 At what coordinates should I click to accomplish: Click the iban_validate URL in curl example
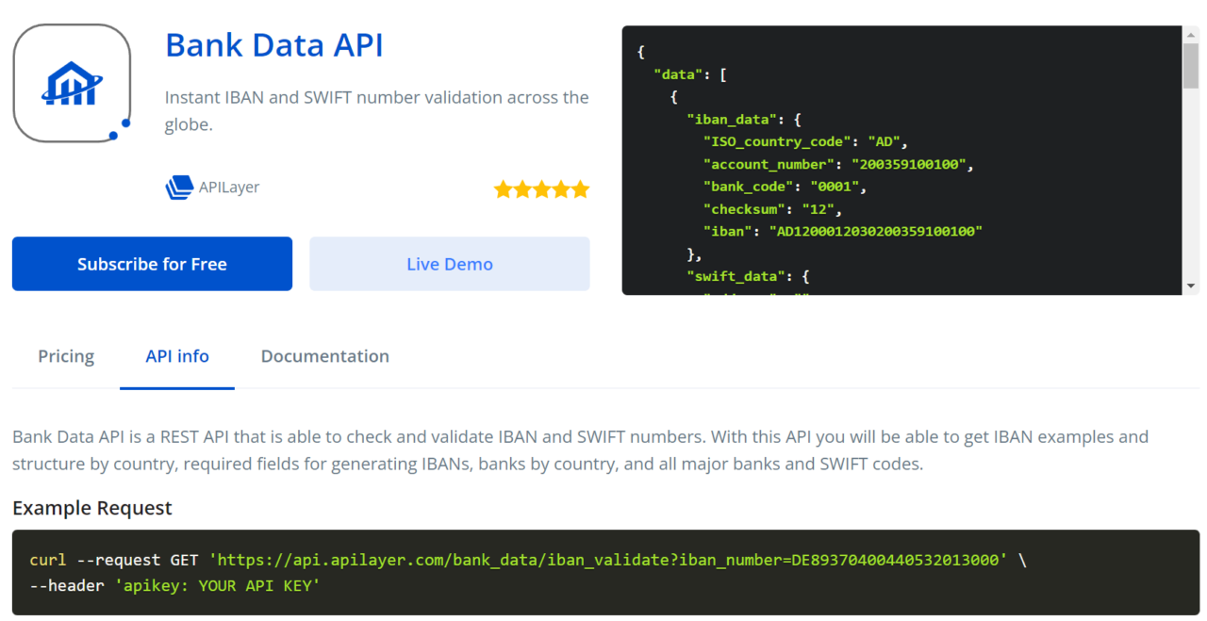(x=607, y=560)
